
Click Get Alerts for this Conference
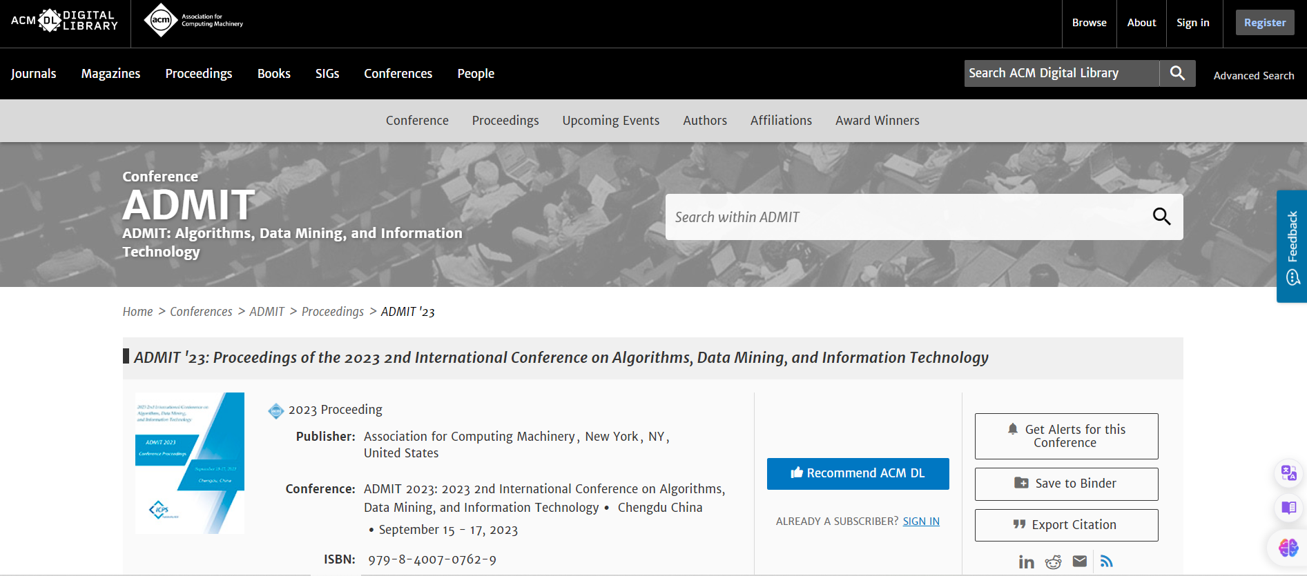[x=1066, y=436]
